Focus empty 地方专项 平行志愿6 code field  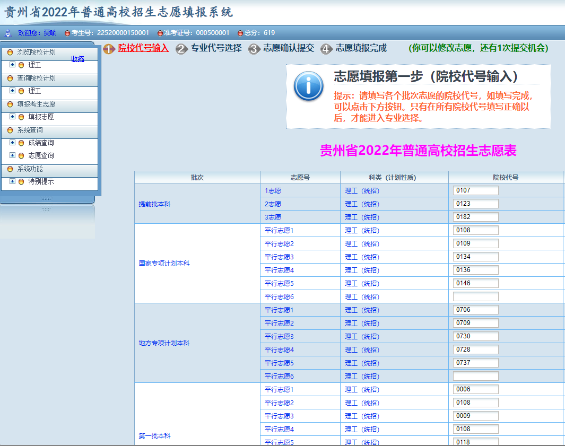pos(476,376)
